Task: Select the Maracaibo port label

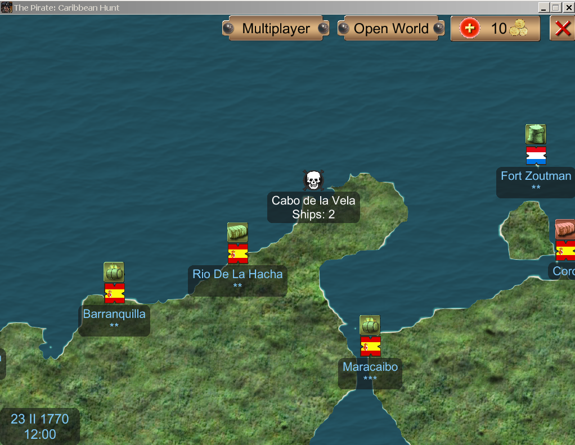Action: click(370, 373)
